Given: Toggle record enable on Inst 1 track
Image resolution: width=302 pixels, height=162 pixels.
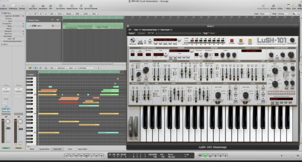Looking at the screenshot, I should pos(53,25).
